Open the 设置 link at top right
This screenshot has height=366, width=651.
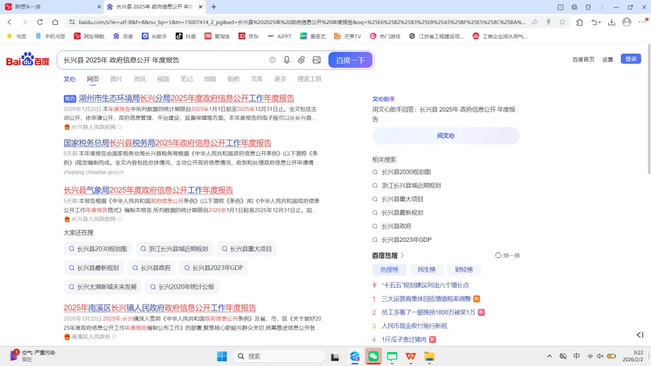(608, 60)
